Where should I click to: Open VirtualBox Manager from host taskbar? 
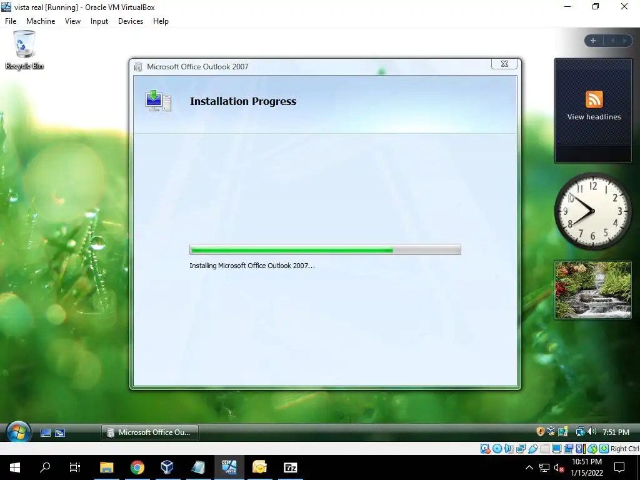point(167,467)
